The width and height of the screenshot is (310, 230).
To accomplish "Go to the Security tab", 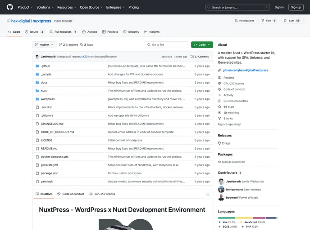I will 131,32.
